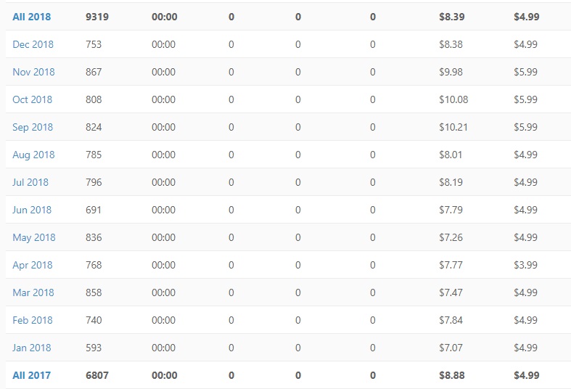Click the $10.08 value in Oct 2018 row
Image resolution: width=571 pixels, height=389 pixels.
pyautogui.click(x=453, y=99)
